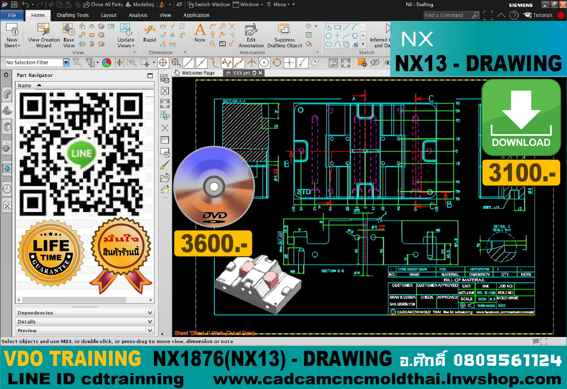Expand the Preview section
Screen dimensions: 567x389
150,331
